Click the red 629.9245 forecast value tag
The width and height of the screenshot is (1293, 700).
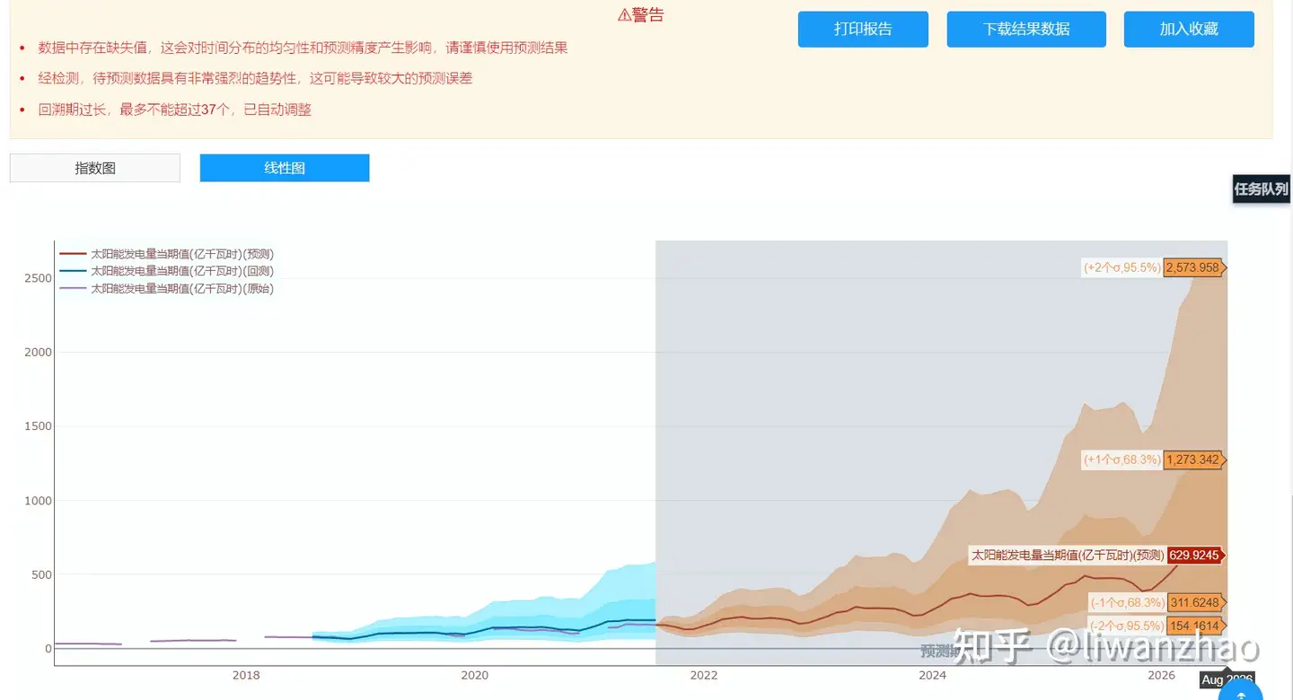click(x=1193, y=556)
